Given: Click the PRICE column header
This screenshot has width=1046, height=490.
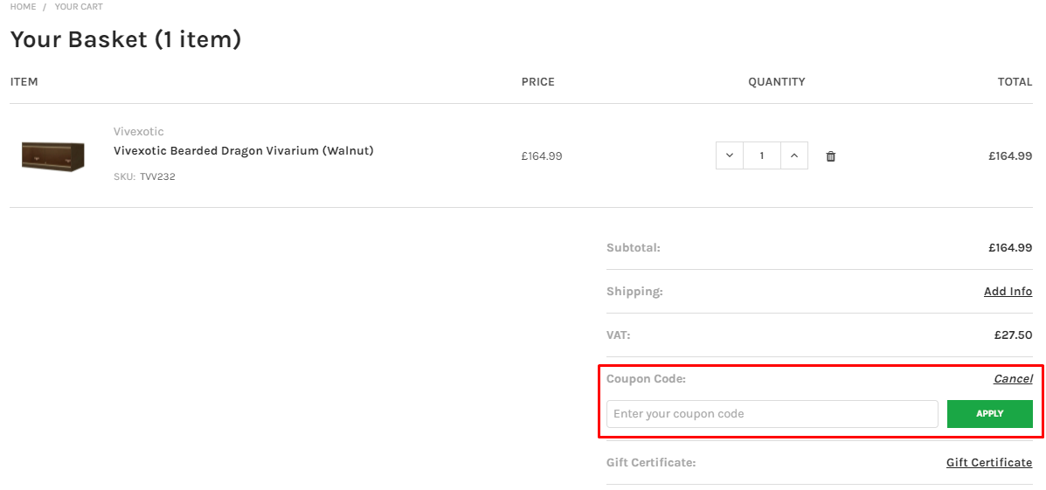Looking at the screenshot, I should (x=538, y=82).
